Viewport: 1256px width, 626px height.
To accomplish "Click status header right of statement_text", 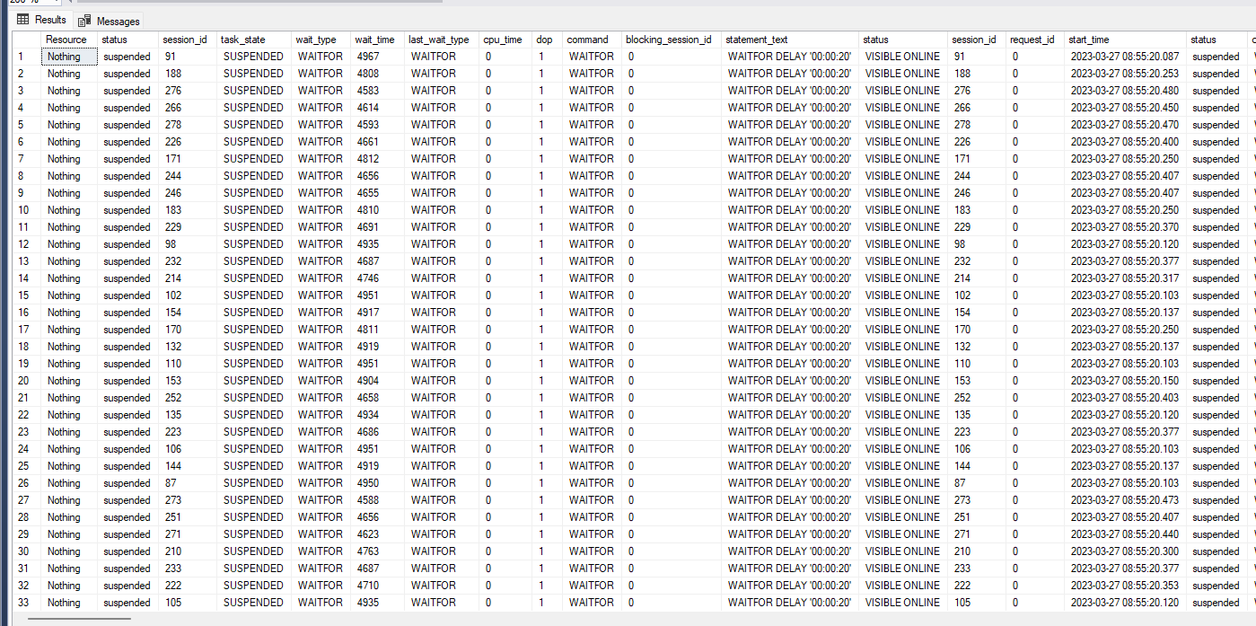I will click(903, 40).
